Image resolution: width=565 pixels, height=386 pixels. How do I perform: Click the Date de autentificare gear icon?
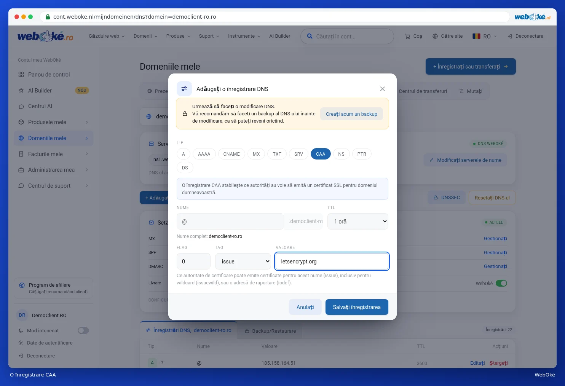click(21, 343)
